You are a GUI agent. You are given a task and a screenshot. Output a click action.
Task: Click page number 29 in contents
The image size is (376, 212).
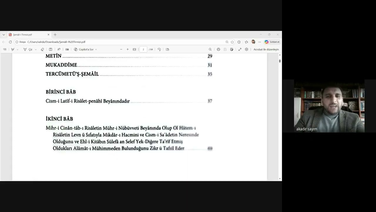click(210, 56)
